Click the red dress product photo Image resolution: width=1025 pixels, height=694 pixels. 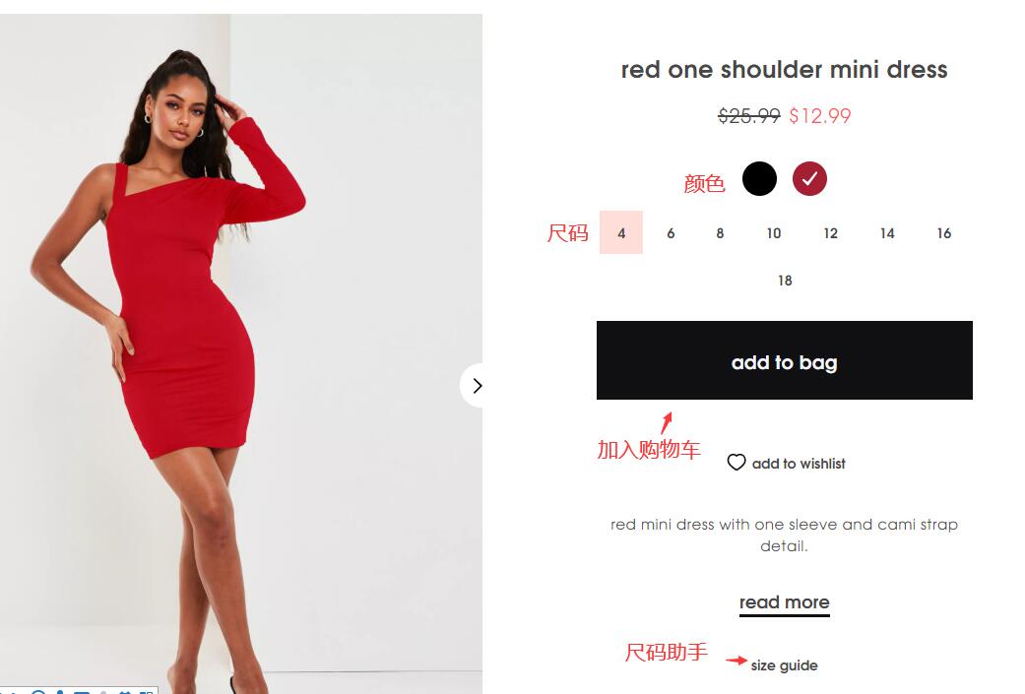coord(241,353)
